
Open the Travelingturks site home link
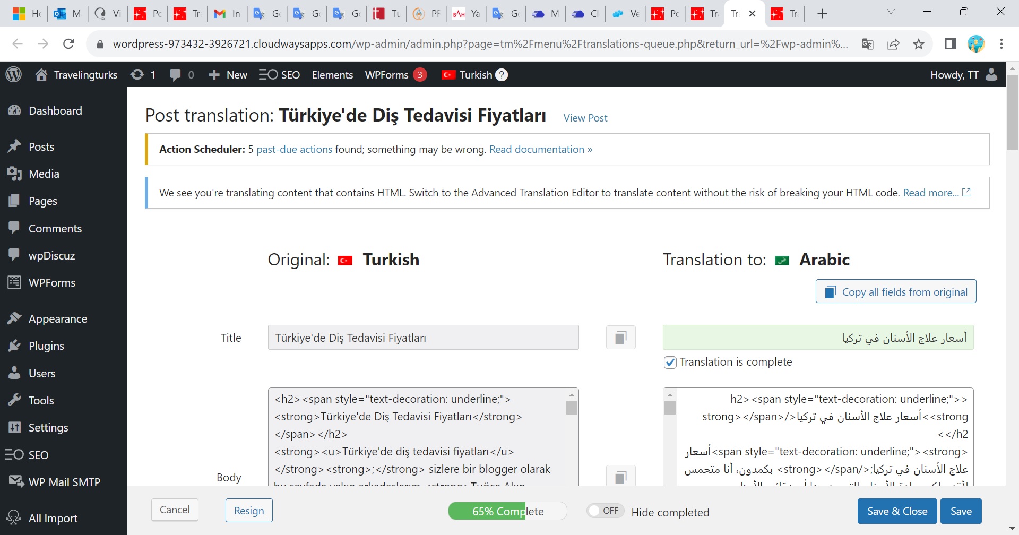tap(76, 75)
